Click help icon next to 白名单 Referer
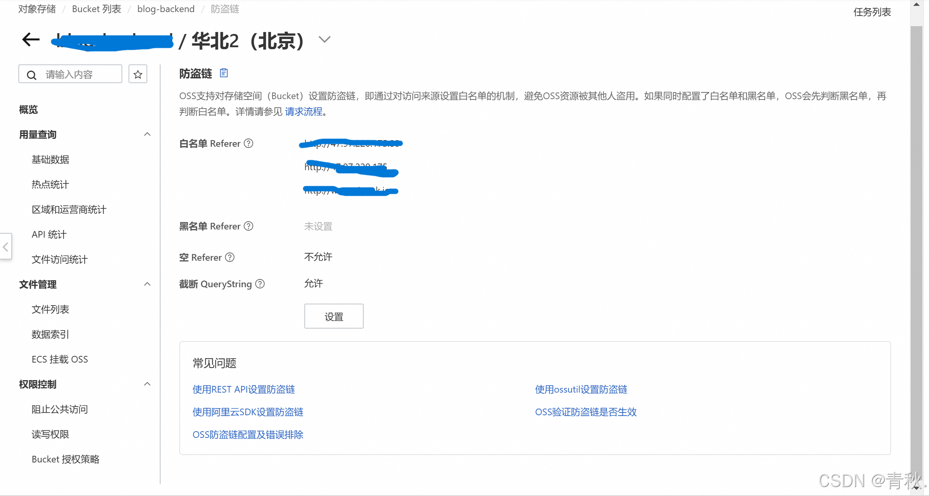Screen dimensions: 929x496 (x=248, y=144)
